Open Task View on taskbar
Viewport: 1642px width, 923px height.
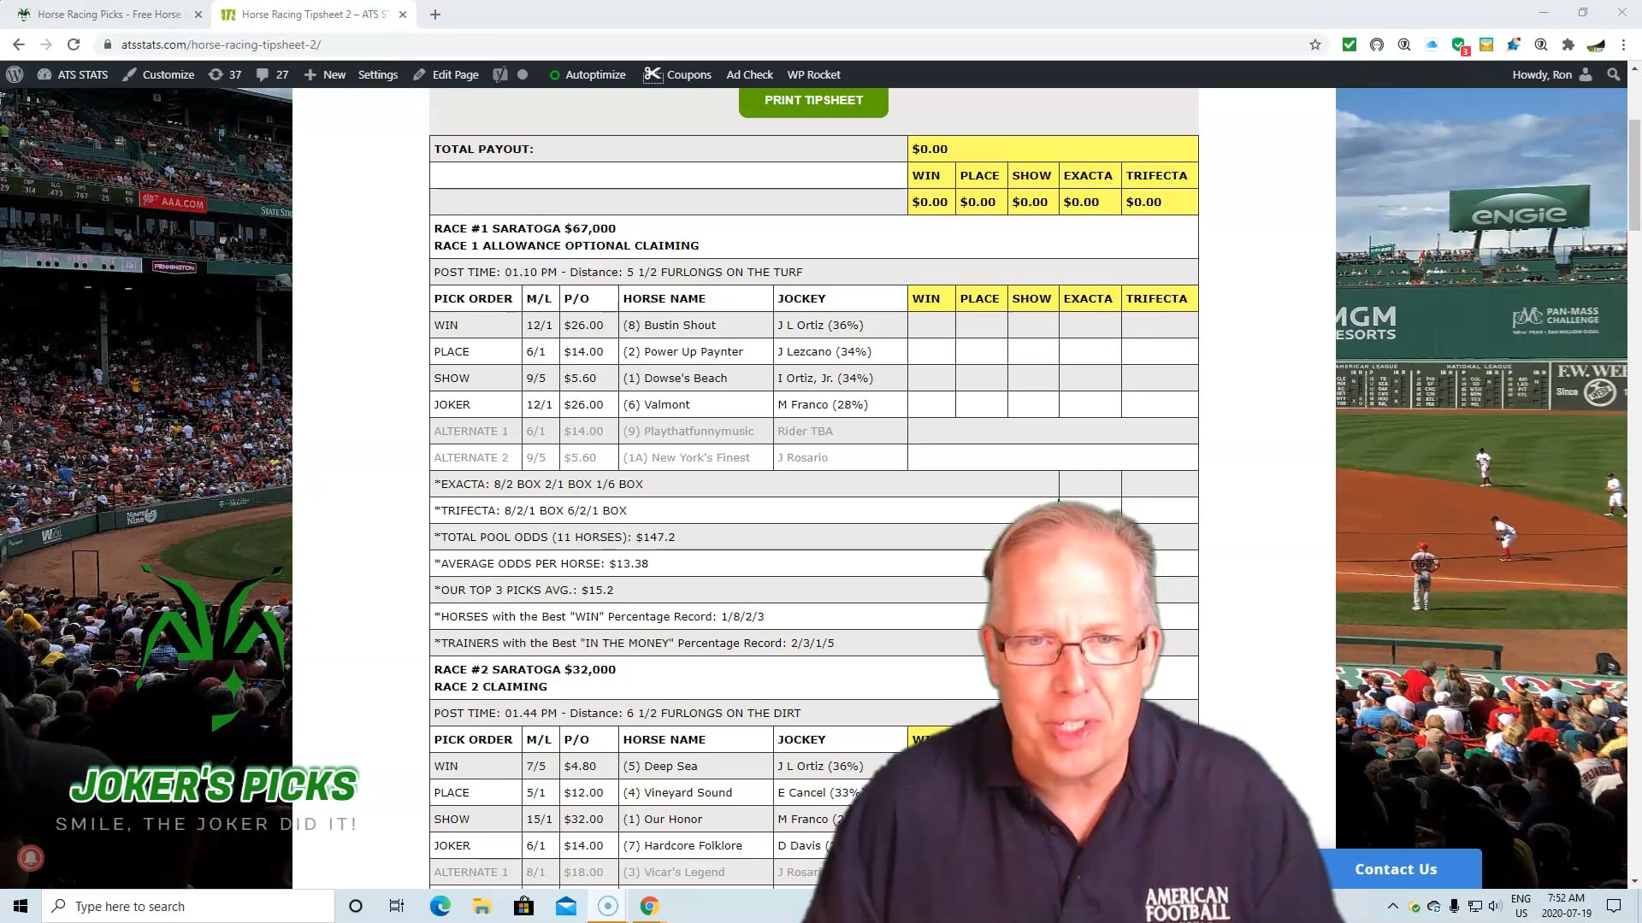[397, 906]
